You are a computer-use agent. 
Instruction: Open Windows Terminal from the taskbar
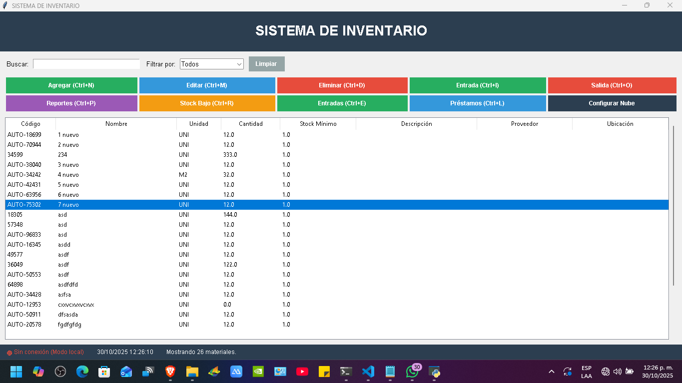346,372
